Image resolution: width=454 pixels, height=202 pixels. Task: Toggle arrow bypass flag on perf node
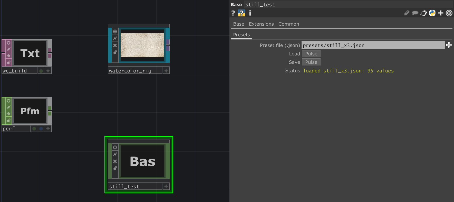pos(8,114)
